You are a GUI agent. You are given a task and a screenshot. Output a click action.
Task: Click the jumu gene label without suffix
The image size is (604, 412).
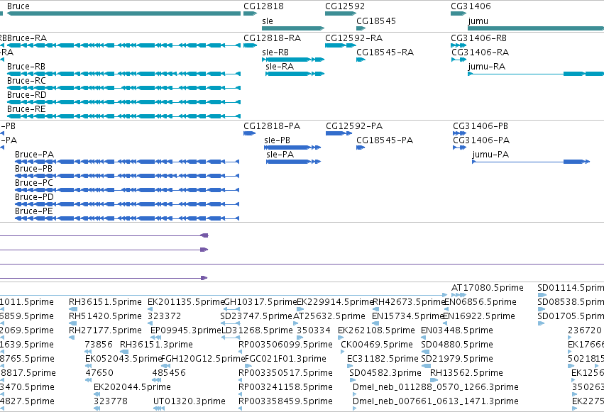pos(478,21)
